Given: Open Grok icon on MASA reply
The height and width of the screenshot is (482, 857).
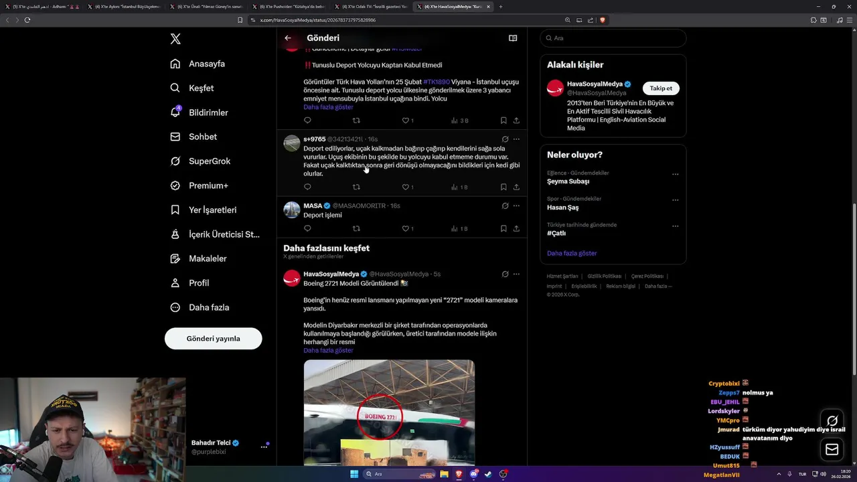Looking at the screenshot, I should point(505,206).
